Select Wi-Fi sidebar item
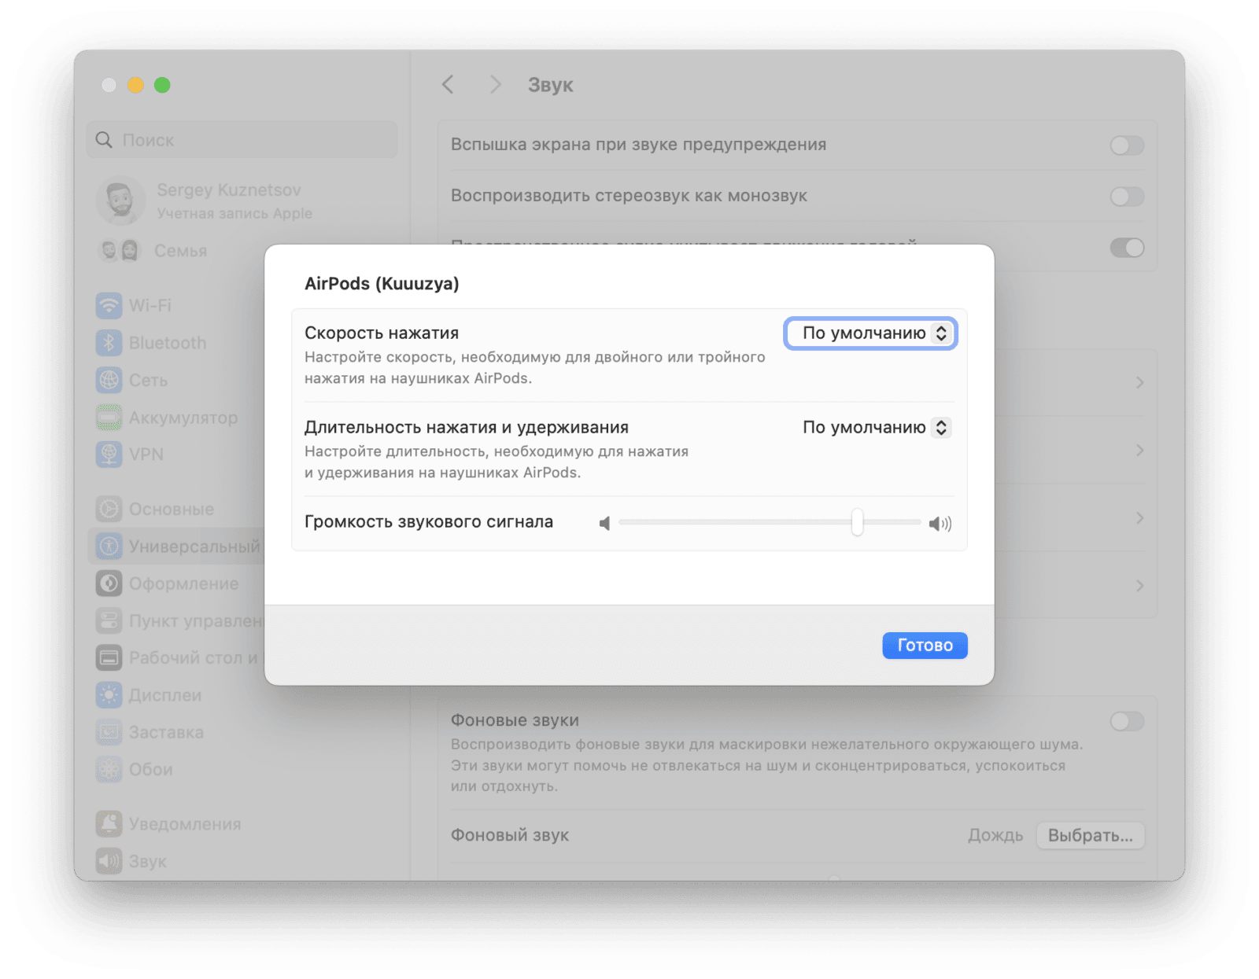This screenshot has width=1259, height=979. tap(177, 305)
